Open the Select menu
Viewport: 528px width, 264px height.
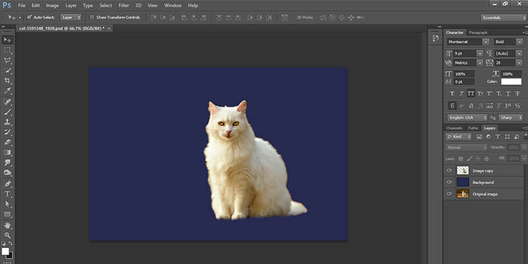tap(106, 5)
